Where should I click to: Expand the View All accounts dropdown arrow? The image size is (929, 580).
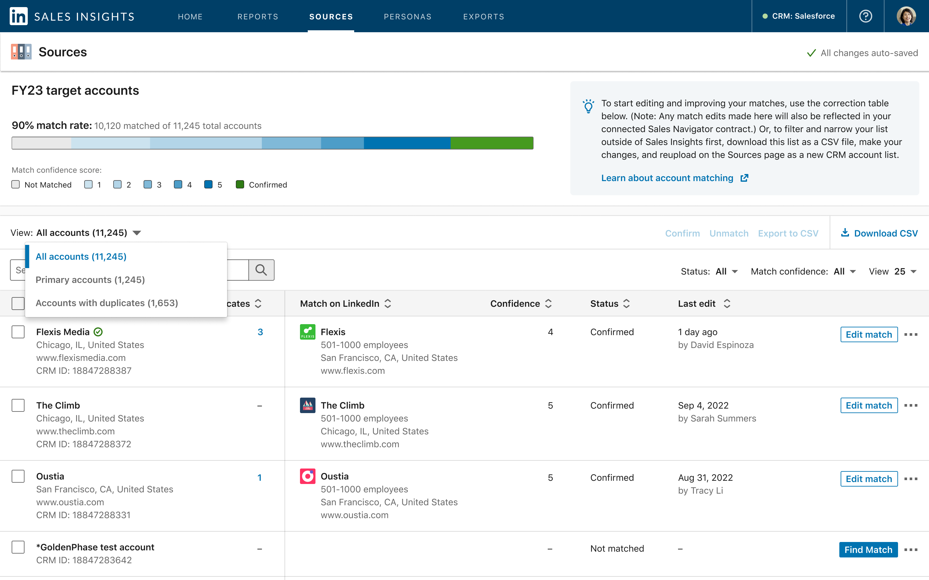[x=137, y=233]
